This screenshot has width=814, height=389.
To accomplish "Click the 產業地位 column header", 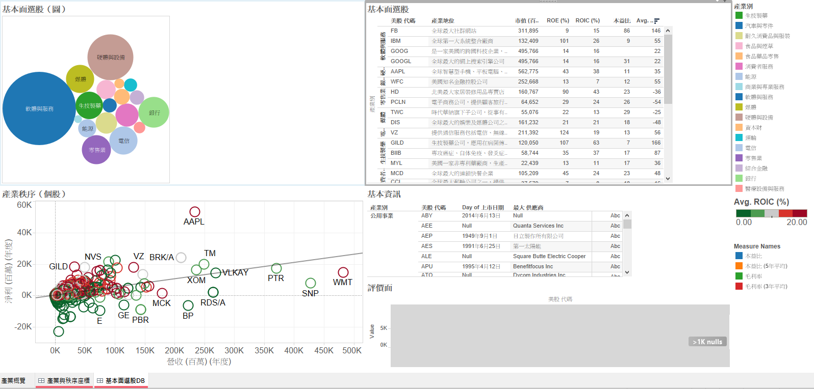I will tap(443, 21).
